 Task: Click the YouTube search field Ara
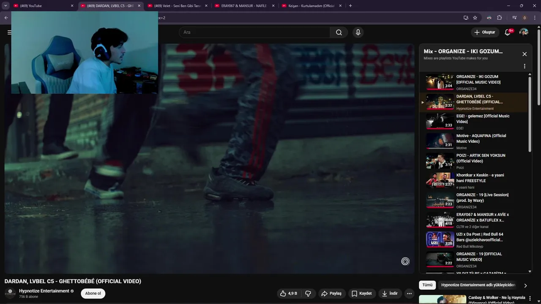254,33
